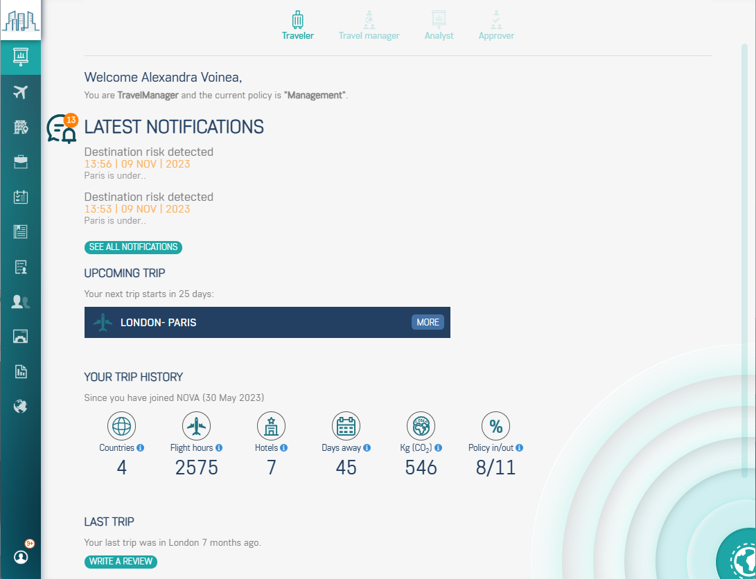Select the report document icon in the sidebar
756x579 pixels.
[x=21, y=371]
